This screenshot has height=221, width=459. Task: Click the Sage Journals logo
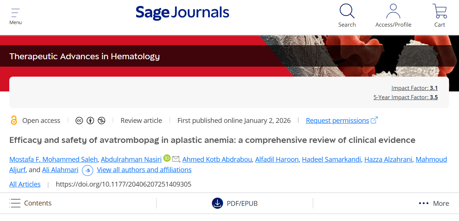(182, 12)
